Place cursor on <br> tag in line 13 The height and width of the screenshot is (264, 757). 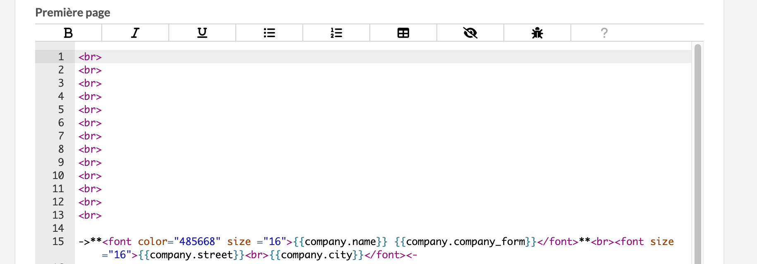coord(90,215)
